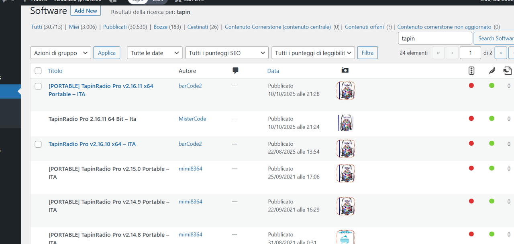Screen dimensions: 514x244
Task: Go to next page with the › button
Action: click(x=500, y=53)
